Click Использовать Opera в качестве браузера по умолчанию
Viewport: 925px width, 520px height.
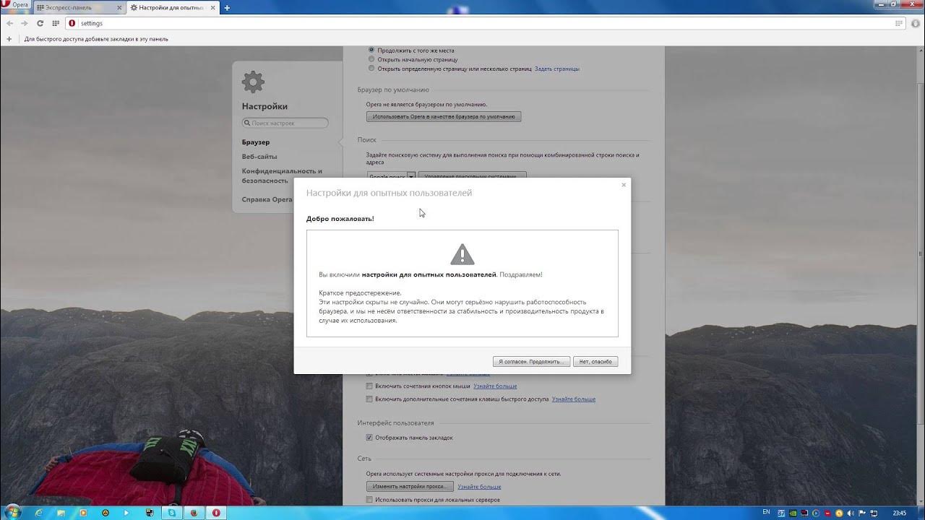click(444, 116)
